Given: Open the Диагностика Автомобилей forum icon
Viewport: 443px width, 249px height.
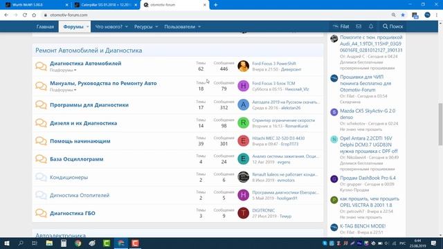Looking at the screenshot, I should 41,66.
